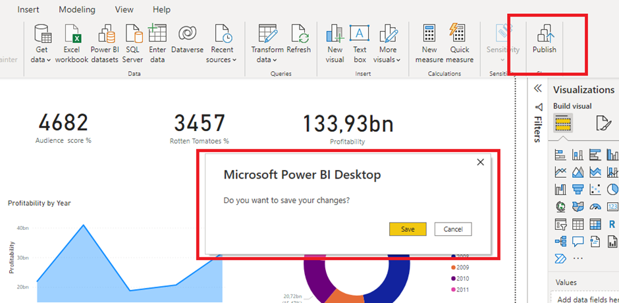Pick the Stacked bar chart visual

tap(560, 154)
